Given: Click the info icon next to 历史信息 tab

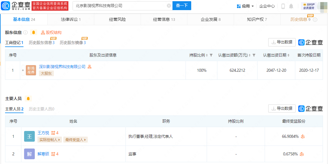Looking at the screenshot, I should (x=315, y=20).
